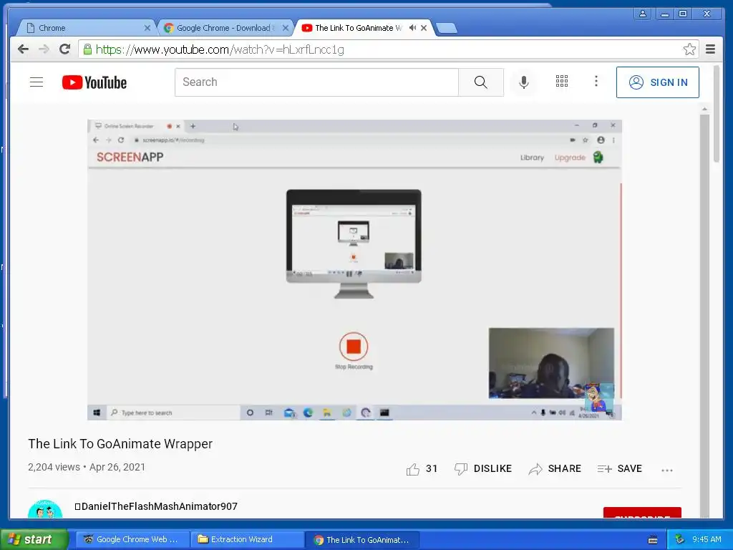Click SAVE to playlist button

619,468
